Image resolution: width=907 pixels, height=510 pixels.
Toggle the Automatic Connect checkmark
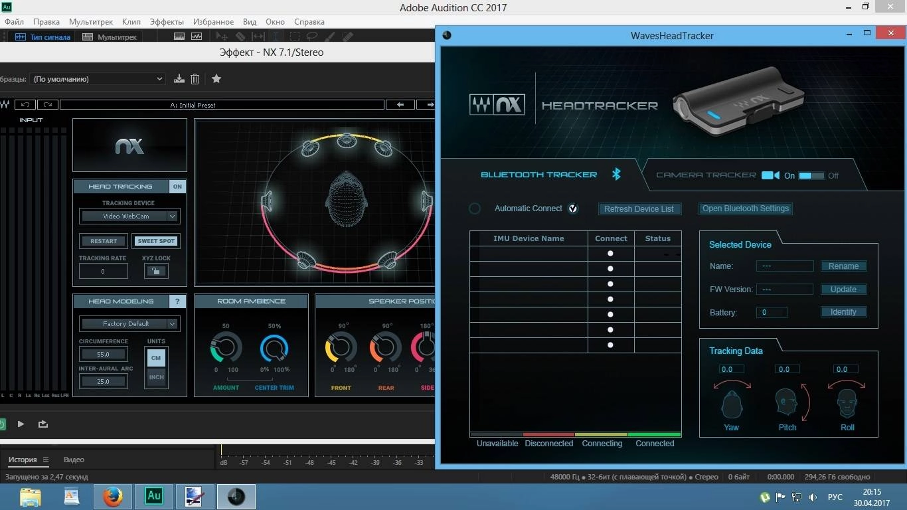[x=573, y=209]
